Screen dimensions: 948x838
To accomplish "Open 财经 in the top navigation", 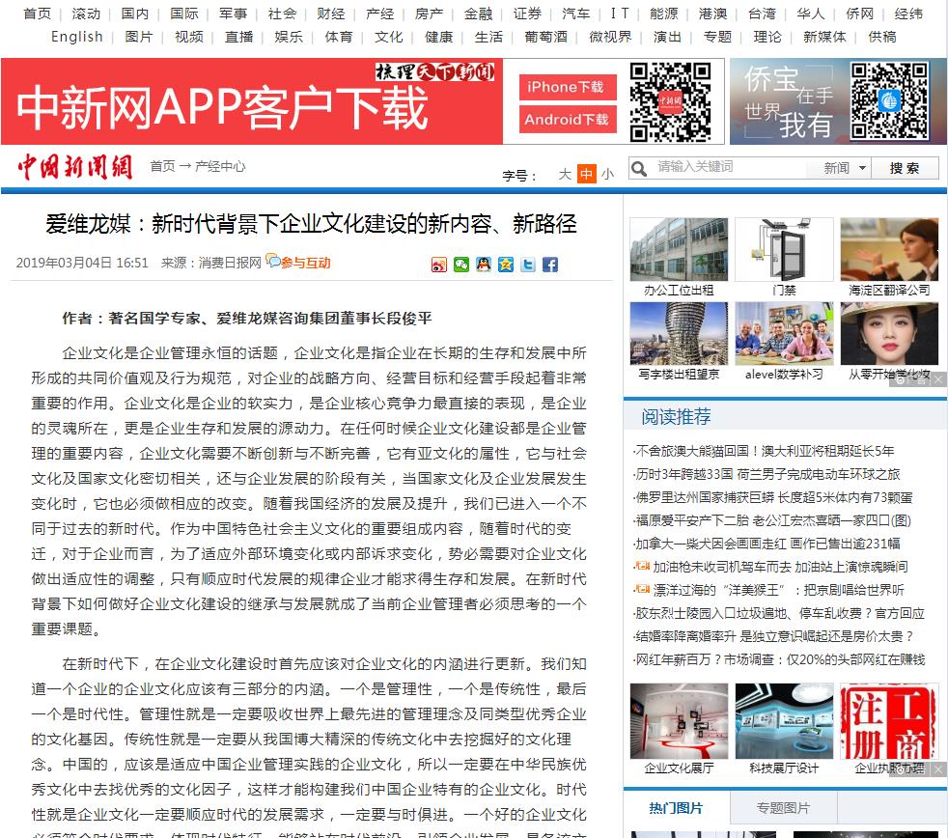I will (x=330, y=14).
